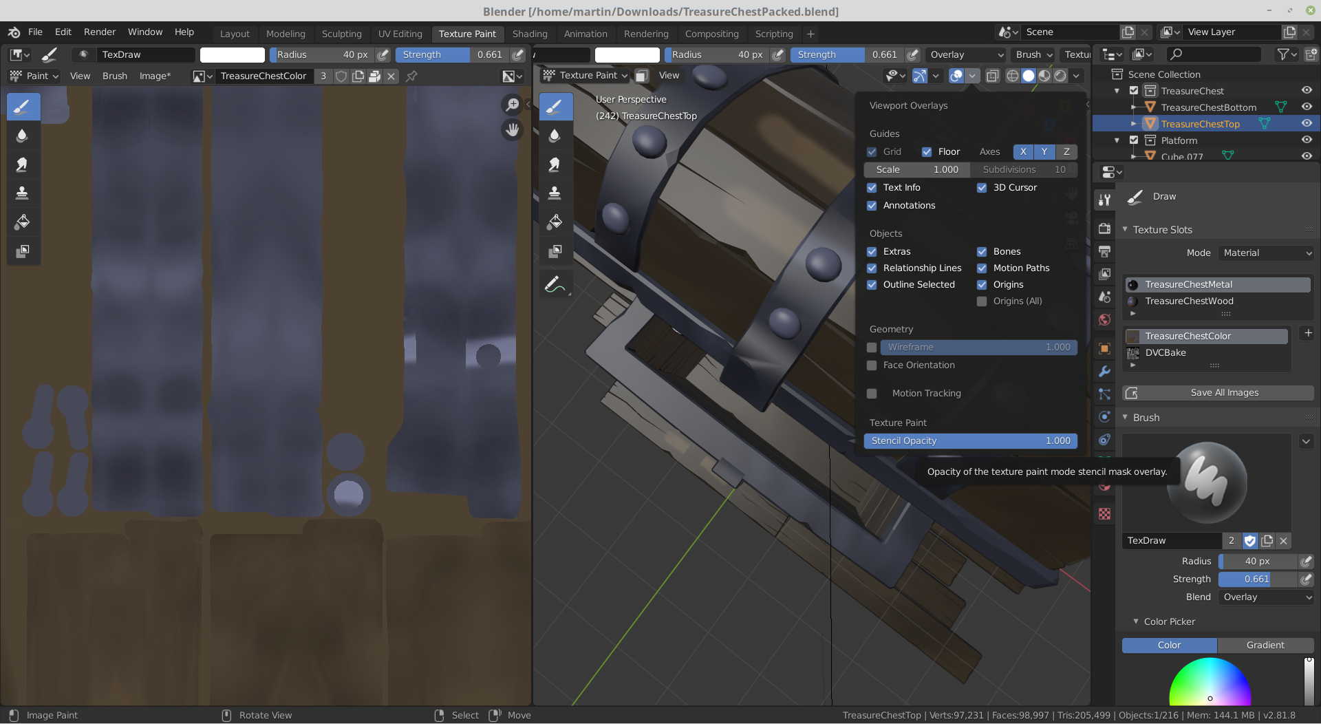
Task: Disable the Annotations overlay
Action: [872, 206]
